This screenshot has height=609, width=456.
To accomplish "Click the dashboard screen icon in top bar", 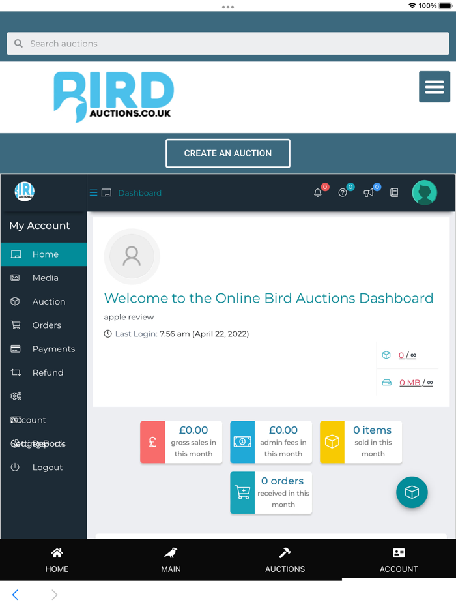I will coord(106,192).
